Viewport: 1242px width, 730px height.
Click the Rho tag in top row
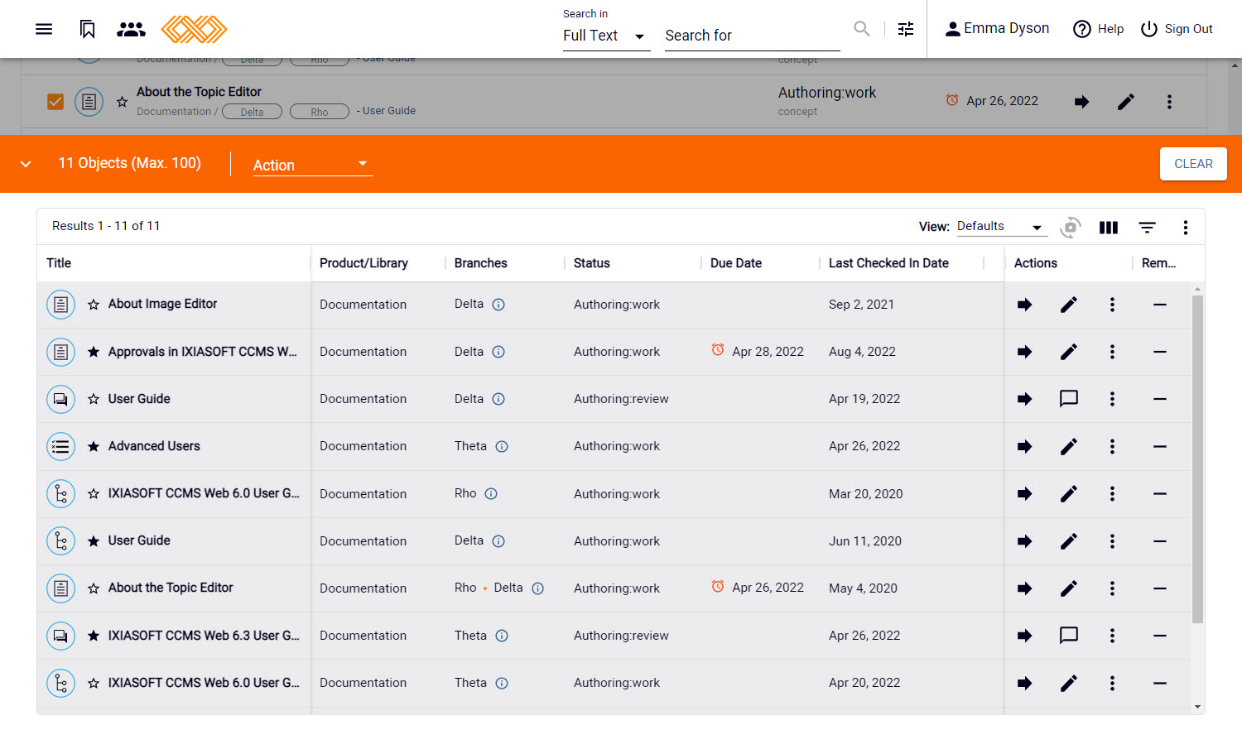[320, 112]
